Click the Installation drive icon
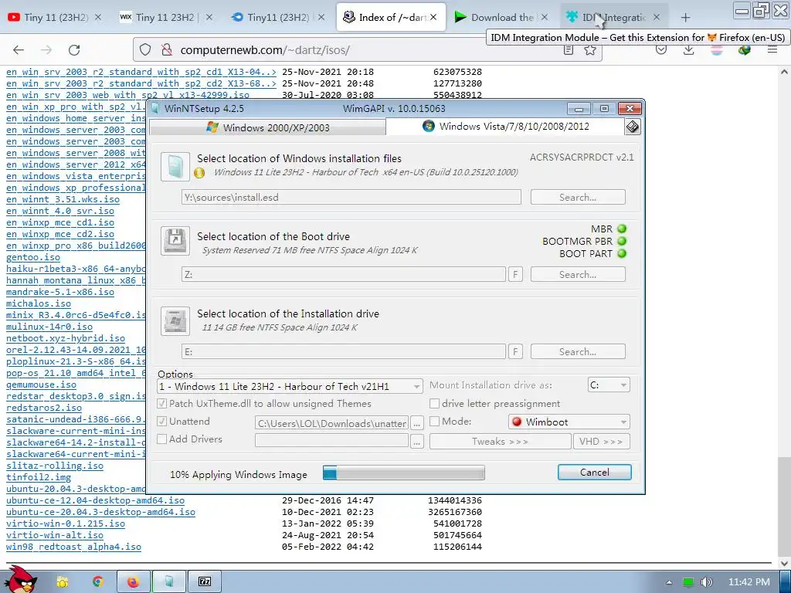 175,320
